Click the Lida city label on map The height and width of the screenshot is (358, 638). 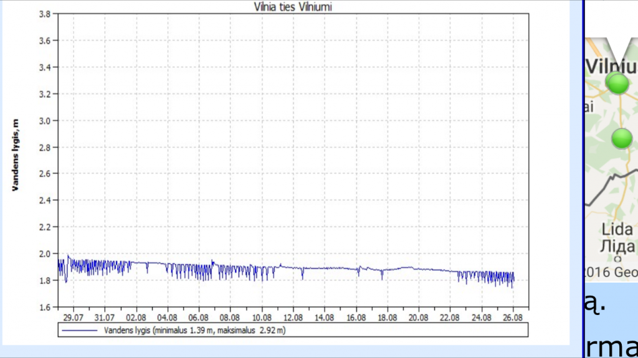click(x=616, y=228)
